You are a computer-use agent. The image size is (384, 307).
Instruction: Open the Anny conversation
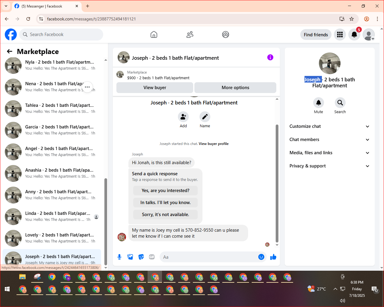coord(52,195)
